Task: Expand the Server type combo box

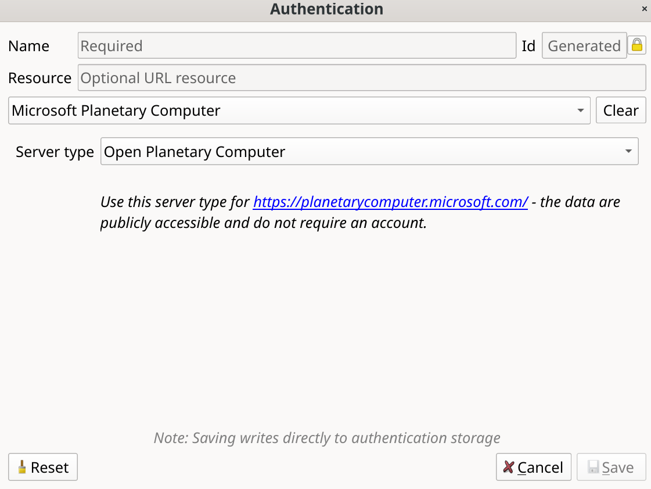Action: (x=629, y=151)
